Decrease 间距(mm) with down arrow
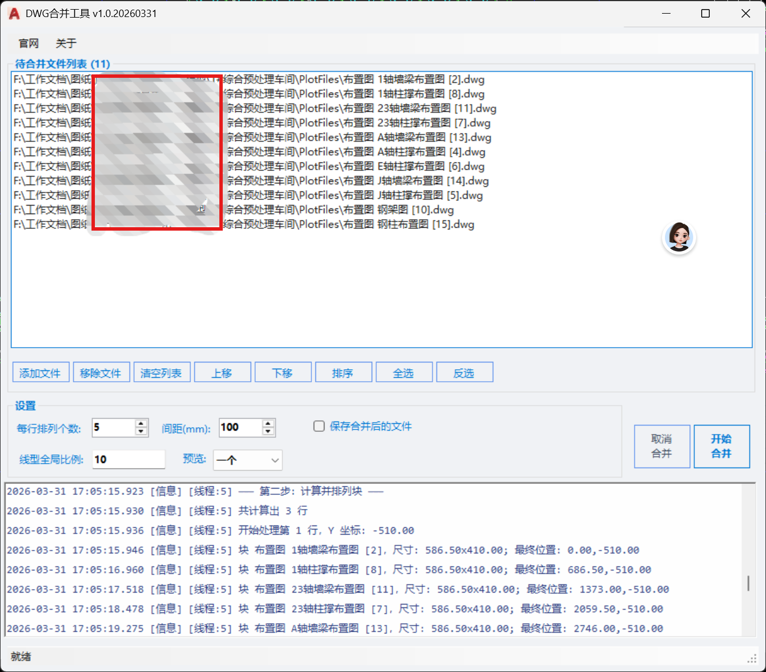 [x=268, y=431]
